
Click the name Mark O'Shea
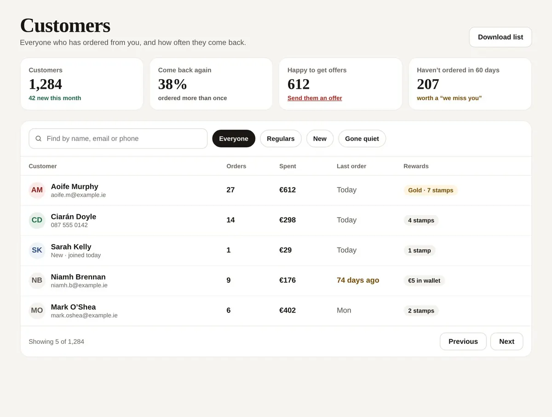(x=73, y=307)
